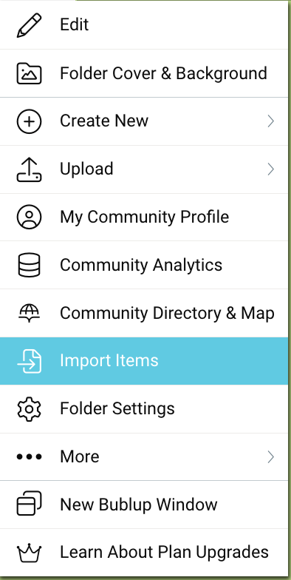Click the Community Directory globe icon

tap(30, 314)
